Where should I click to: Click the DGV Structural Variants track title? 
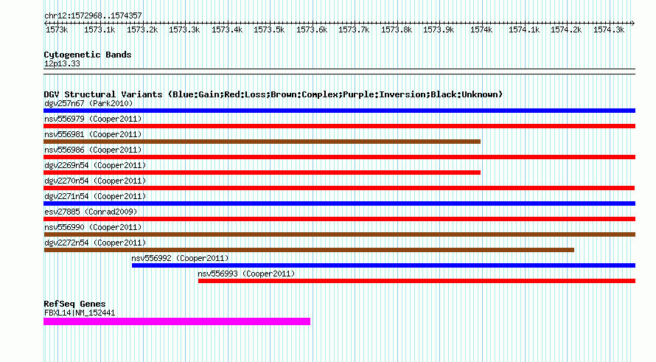tap(273, 94)
